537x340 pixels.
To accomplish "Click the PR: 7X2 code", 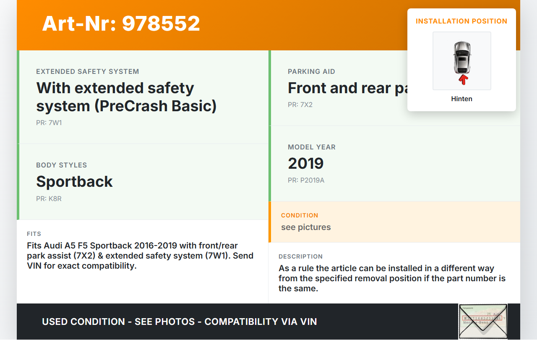I will [x=300, y=105].
